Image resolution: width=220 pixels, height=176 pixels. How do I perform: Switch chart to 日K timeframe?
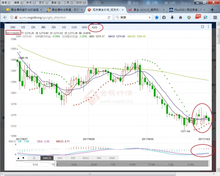pos(33,28)
